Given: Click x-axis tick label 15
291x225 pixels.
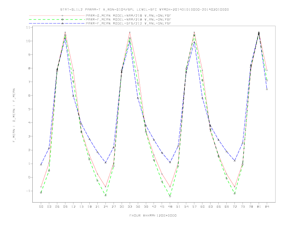Looking at the screenshot, I should click(81, 207).
